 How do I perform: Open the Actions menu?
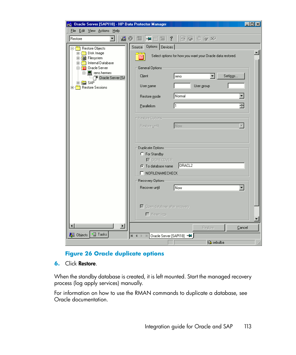(104, 31)
